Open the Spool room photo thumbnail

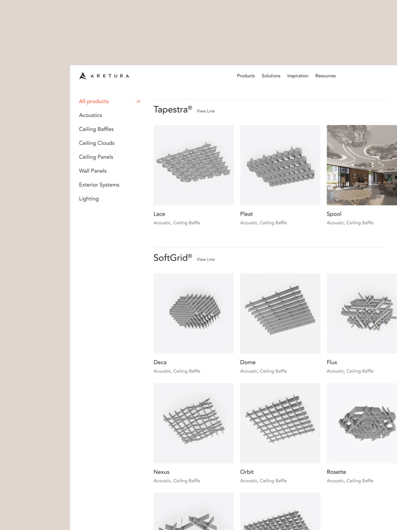click(x=362, y=165)
